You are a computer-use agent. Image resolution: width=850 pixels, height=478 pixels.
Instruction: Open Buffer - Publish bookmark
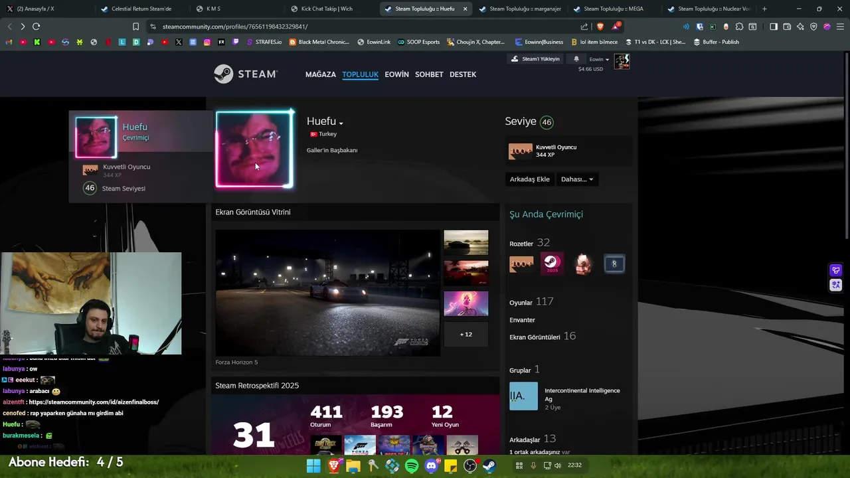[716, 42]
